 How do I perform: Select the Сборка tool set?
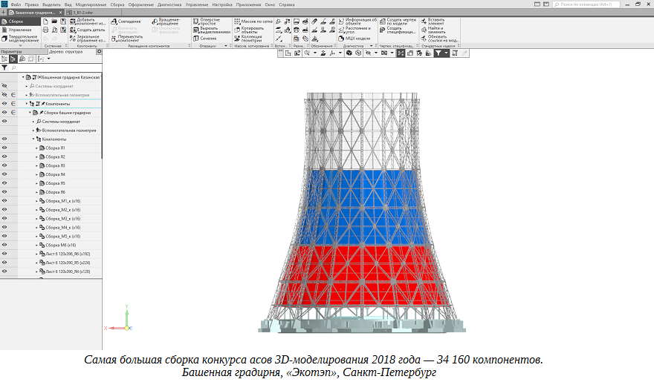point(19,22)
